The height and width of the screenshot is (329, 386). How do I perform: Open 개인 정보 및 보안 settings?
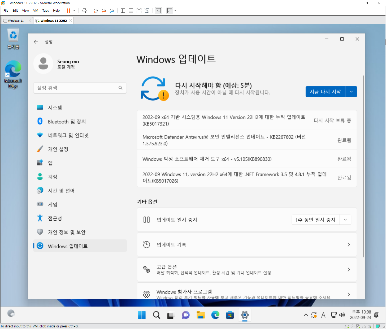pyautogui.click(x=80, y=232)
